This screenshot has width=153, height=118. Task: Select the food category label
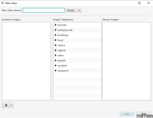[60, 40]
